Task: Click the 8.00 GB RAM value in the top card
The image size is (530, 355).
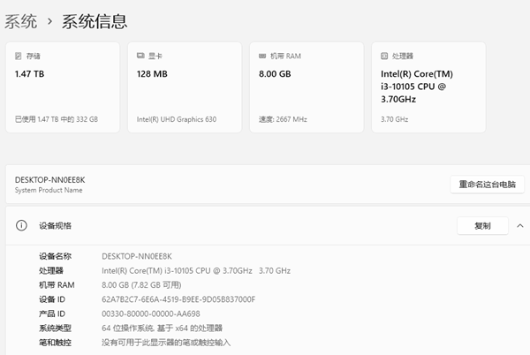Action: coord(275,74)
